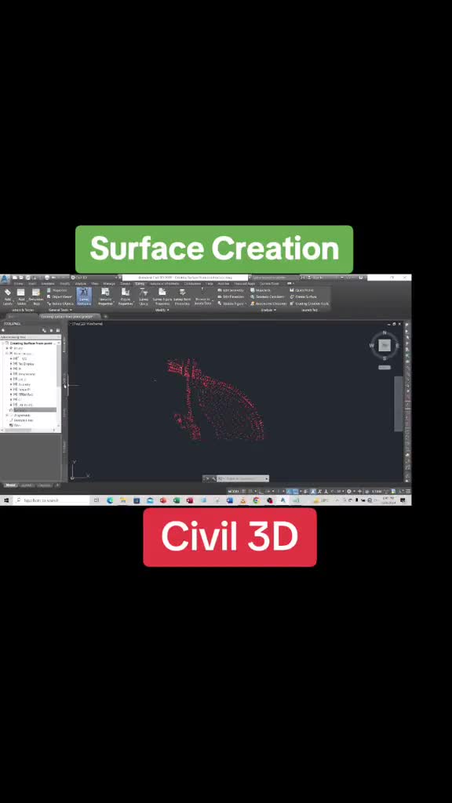Click the Edit Elevations tool
This screenshot has width=452, height=803.
[x=231, y=296]
